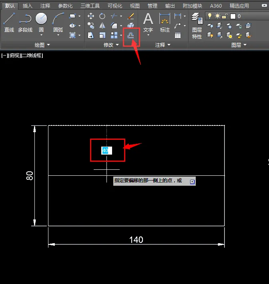
Task: Click the Offset tool icon
Action: (x=130, y=36)
